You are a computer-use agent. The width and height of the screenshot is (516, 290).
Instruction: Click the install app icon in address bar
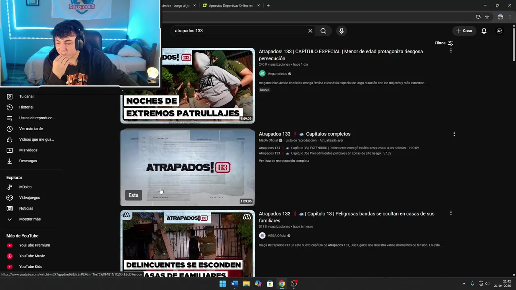pos(478,17)
